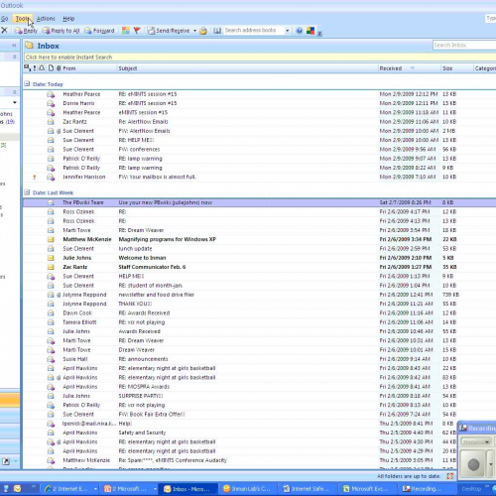
Task: Collapse the navigation pane with double chevron
Action: click(x=14, y=46)
